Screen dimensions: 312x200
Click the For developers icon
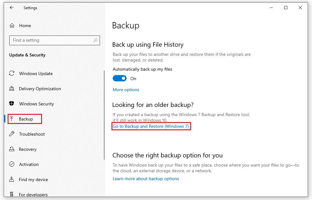(x=12, y=194)
